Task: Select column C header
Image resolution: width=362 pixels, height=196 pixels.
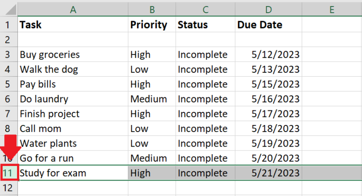Action: point(204,9)
